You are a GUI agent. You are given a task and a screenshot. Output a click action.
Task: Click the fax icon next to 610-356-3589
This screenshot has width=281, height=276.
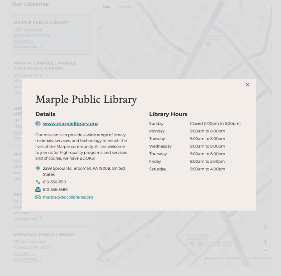38,190
